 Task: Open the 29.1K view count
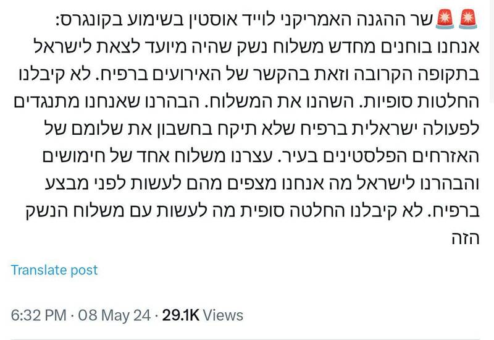181,315
